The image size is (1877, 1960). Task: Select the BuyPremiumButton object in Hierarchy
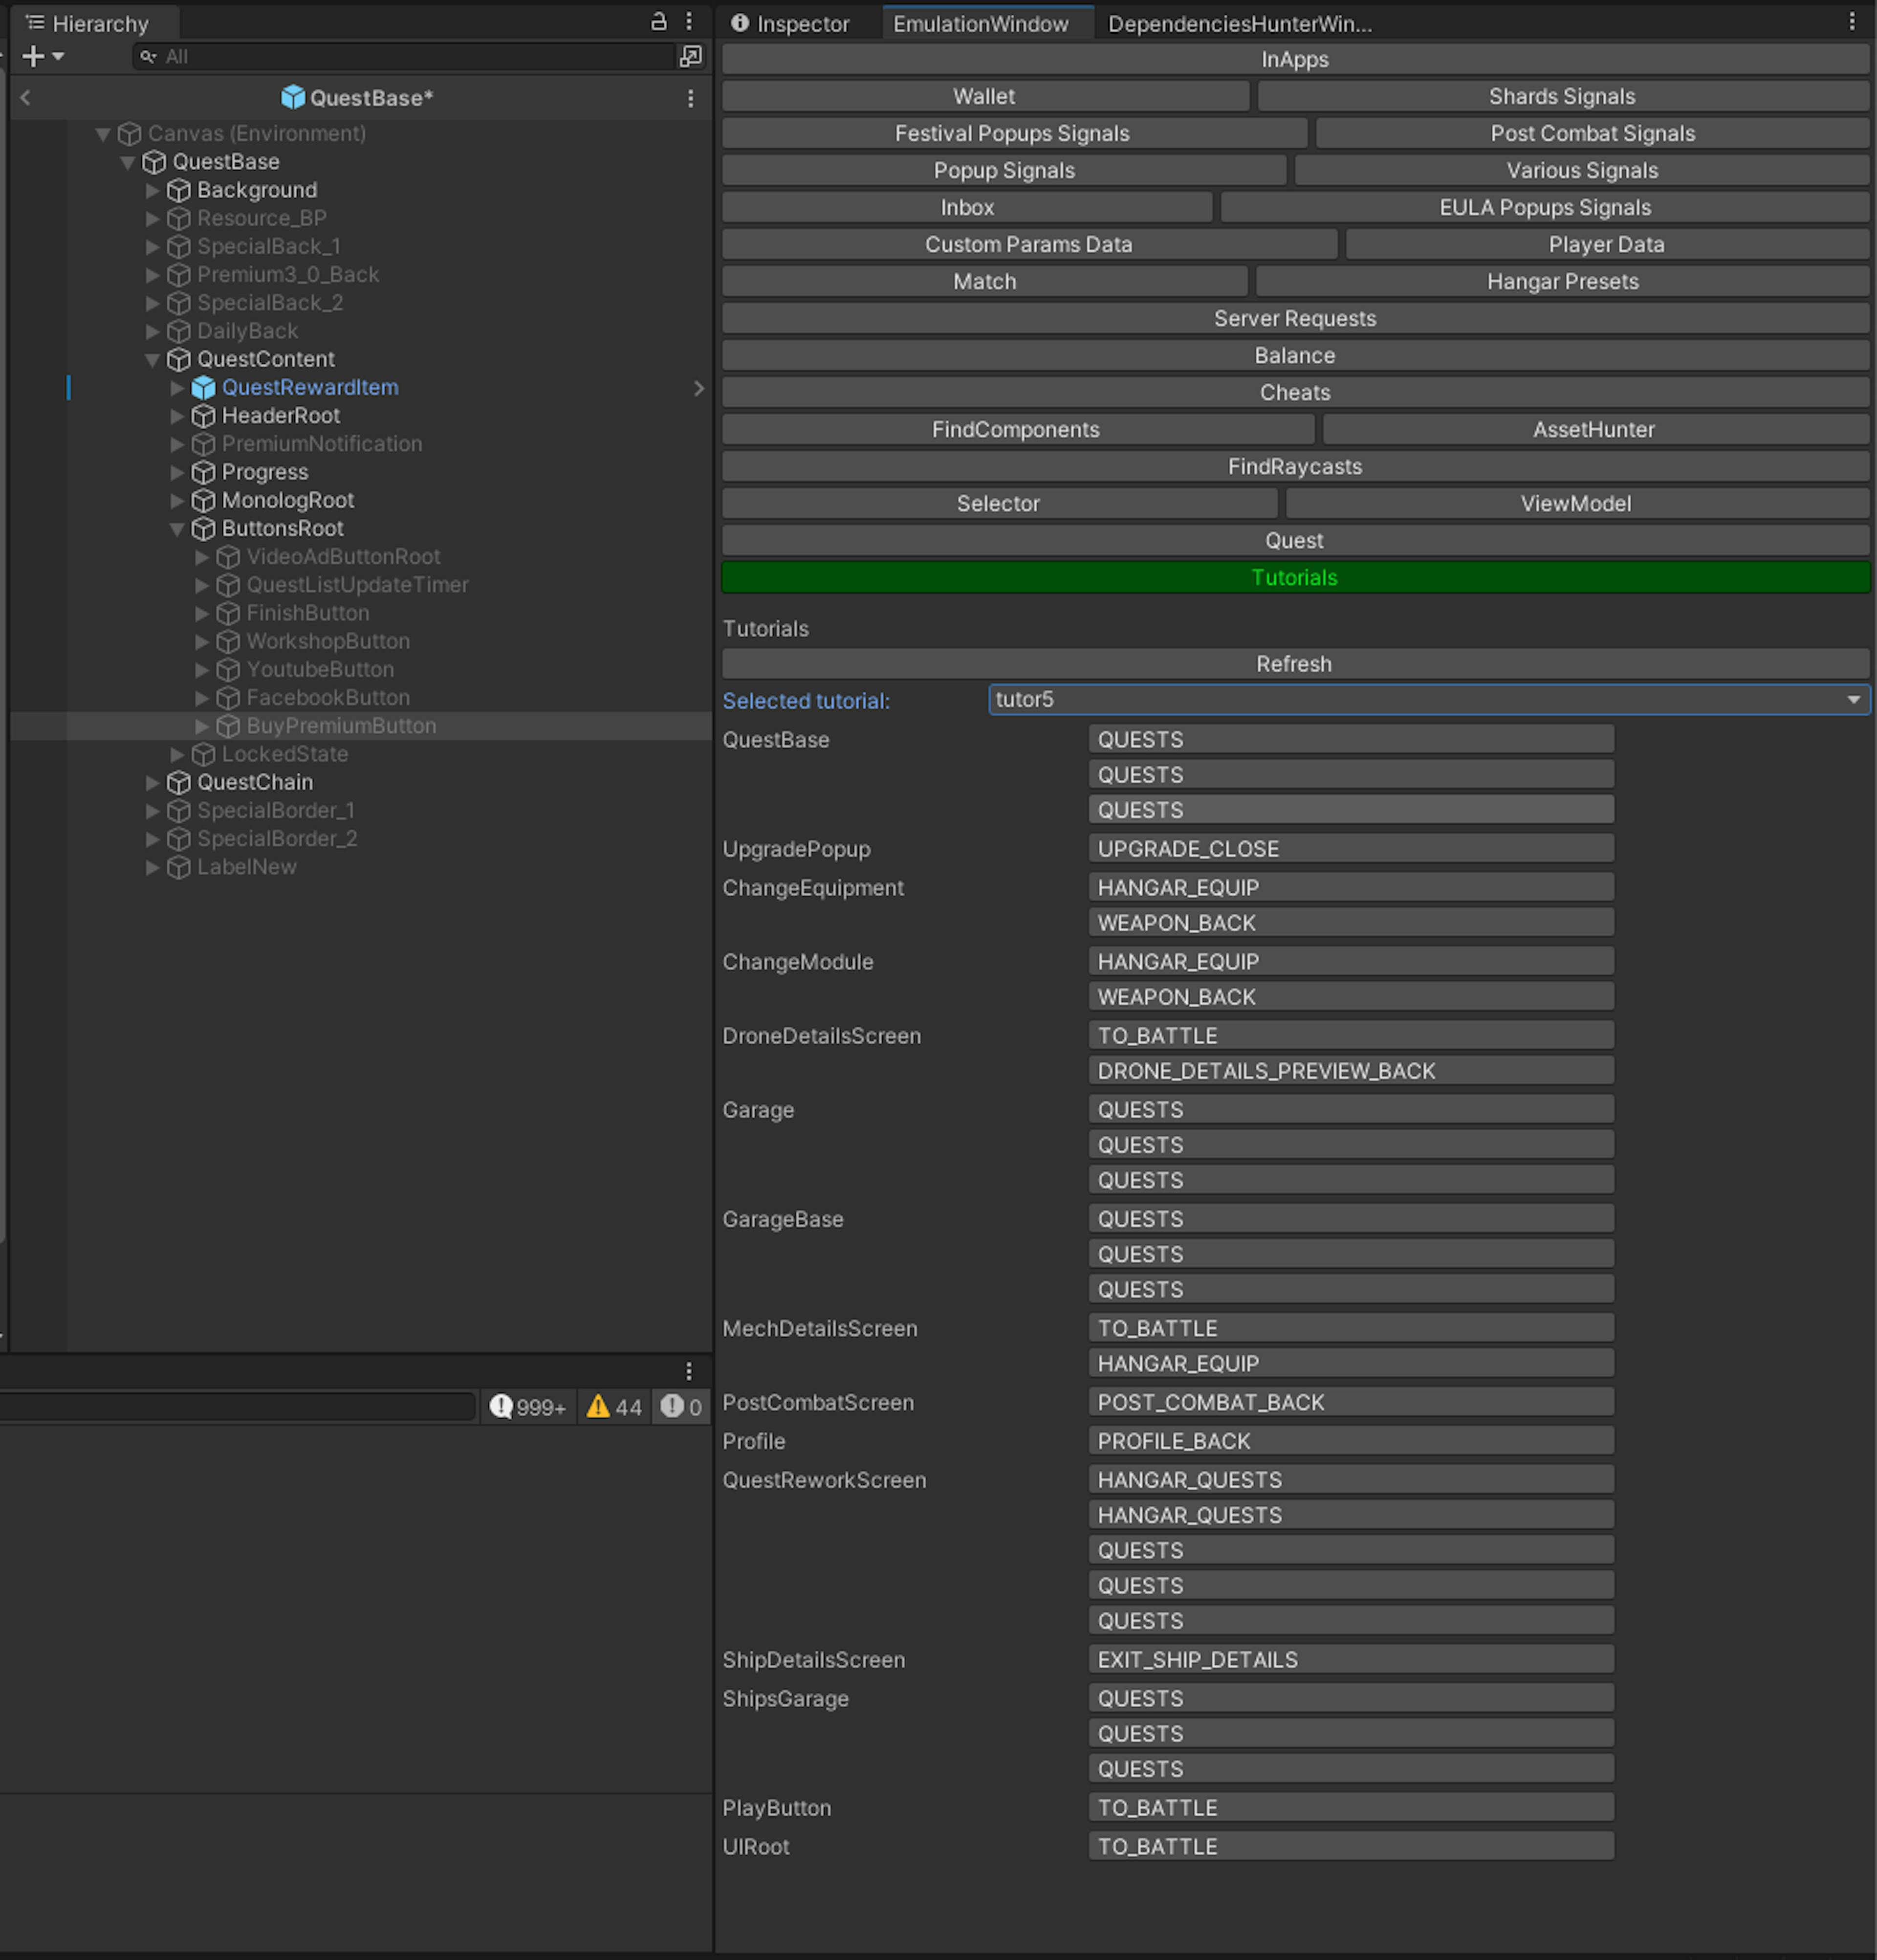[x=341, y=726]
